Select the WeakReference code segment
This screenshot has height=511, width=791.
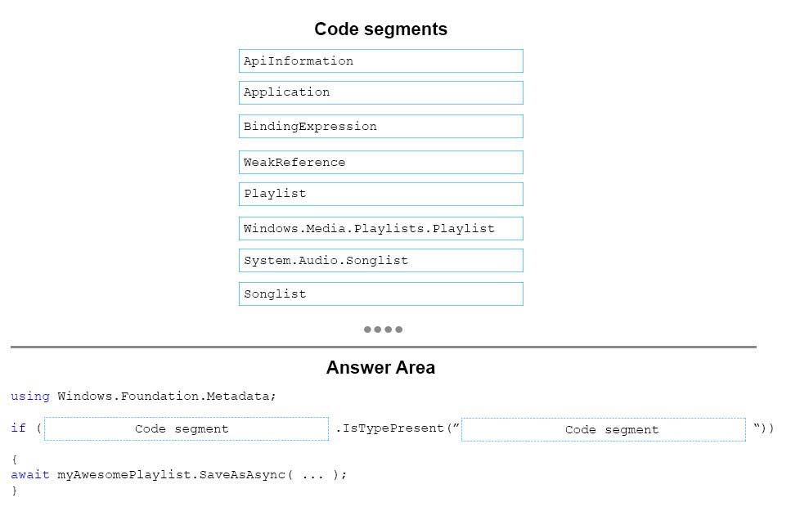tap(381, 163)
